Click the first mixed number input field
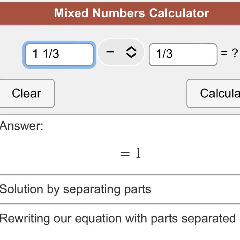The width and height of the screenshot is (240, 240). tap(59, 54)
